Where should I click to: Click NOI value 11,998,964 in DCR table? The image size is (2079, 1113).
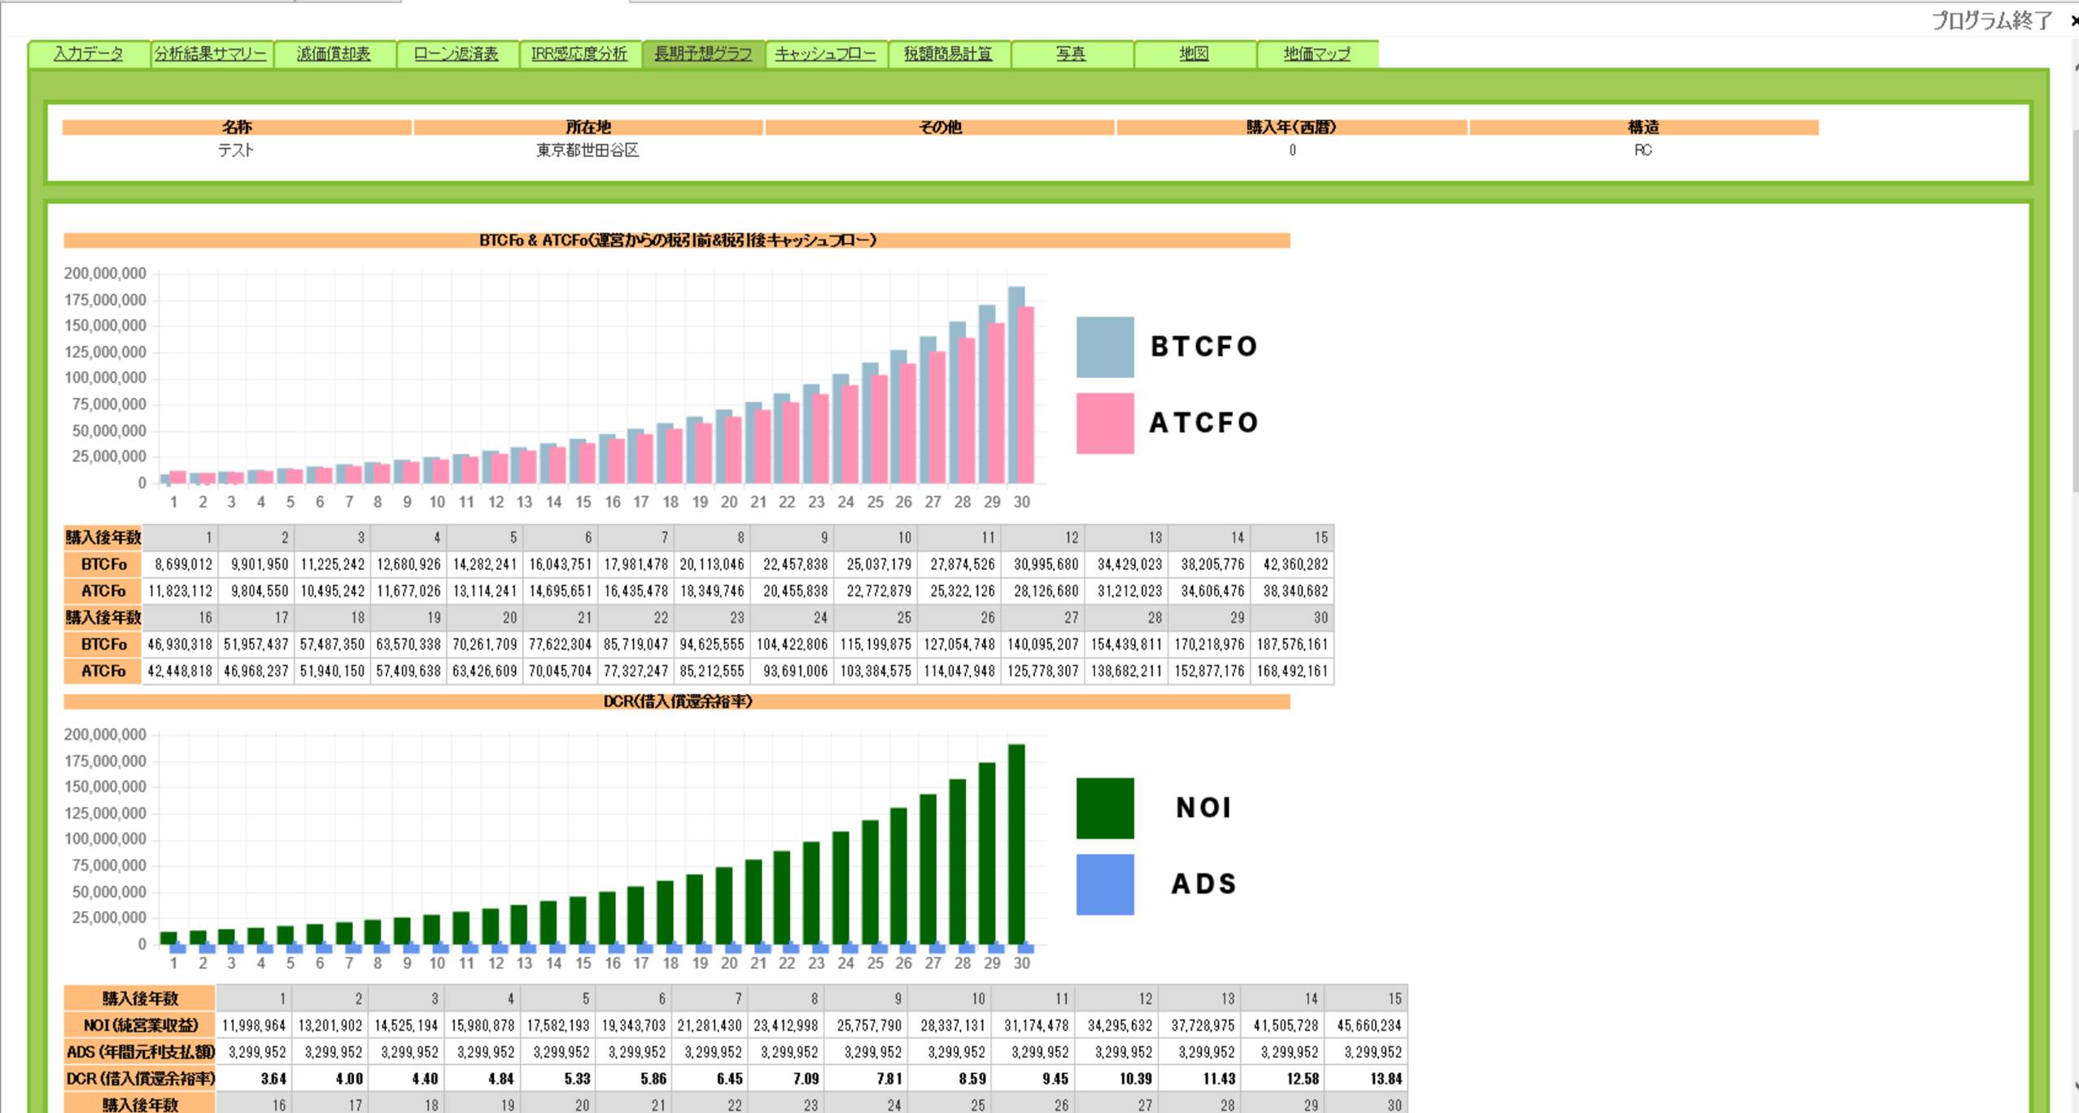(254, 1025)
